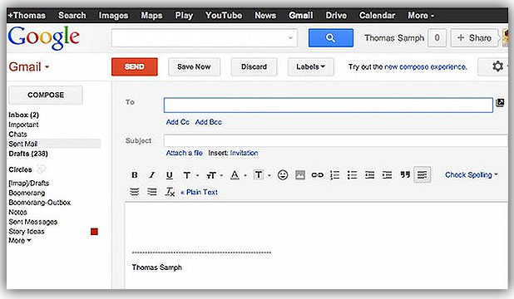Open [Imap]/Drafts label
Image resolution: width=514 pixels, height=299 pixels.
click(x=29, y=183)
